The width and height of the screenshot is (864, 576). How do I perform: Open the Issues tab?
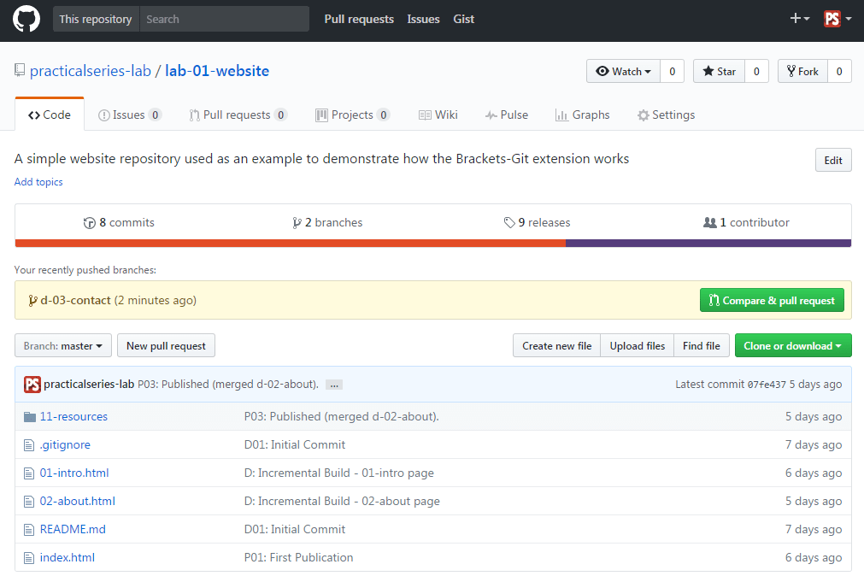[x=130, y=115]
